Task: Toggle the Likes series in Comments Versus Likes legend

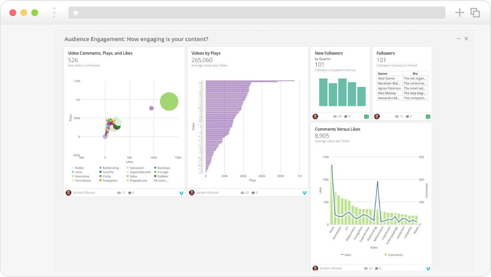Action: [347, 255]
